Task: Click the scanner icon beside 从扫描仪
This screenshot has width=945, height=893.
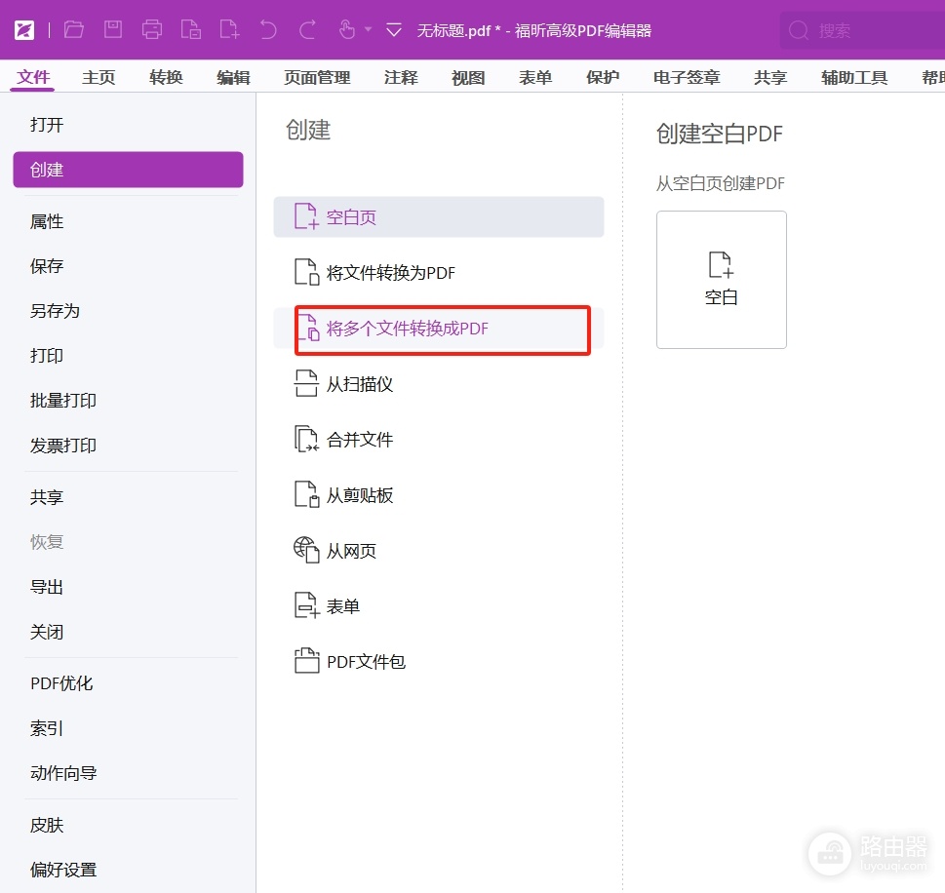Action: coord(306,383)
